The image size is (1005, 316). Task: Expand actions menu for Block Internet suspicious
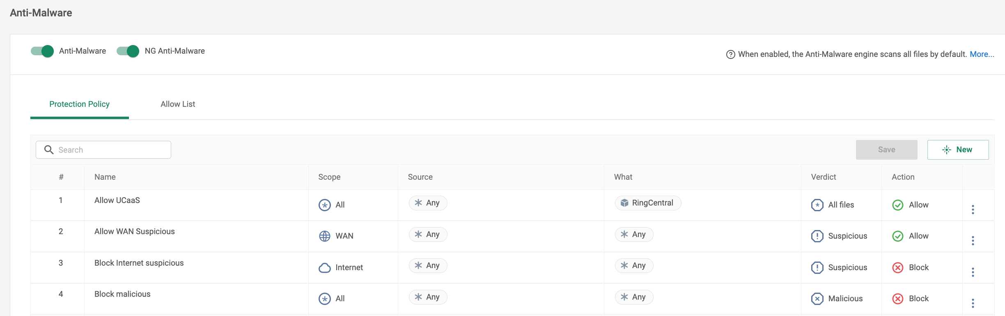click(973, 272)
